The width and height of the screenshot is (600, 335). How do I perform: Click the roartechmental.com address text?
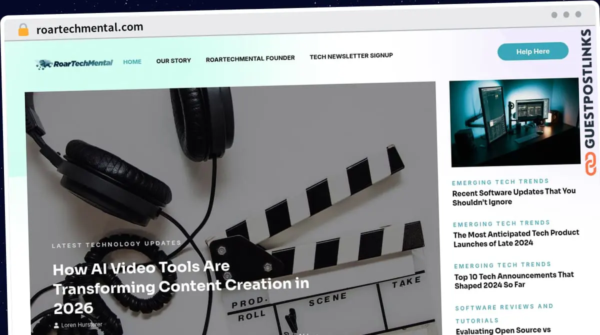pos(90,28)
